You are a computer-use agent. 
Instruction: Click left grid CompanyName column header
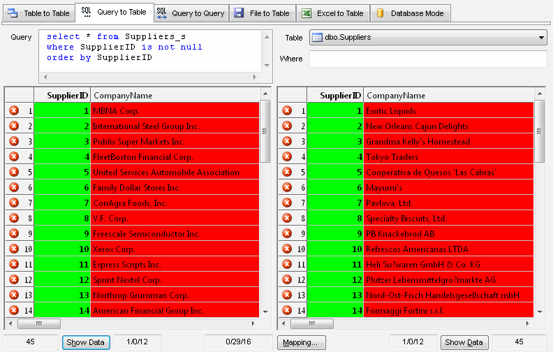point(175,95)
